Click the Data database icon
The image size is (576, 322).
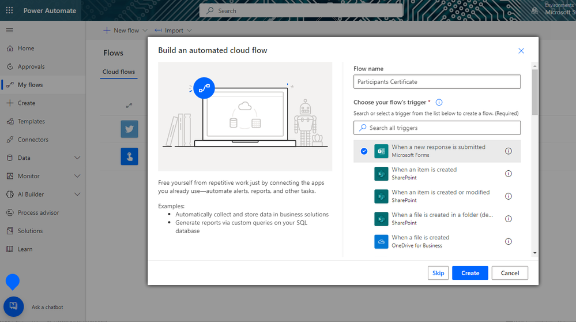[10, 158]
